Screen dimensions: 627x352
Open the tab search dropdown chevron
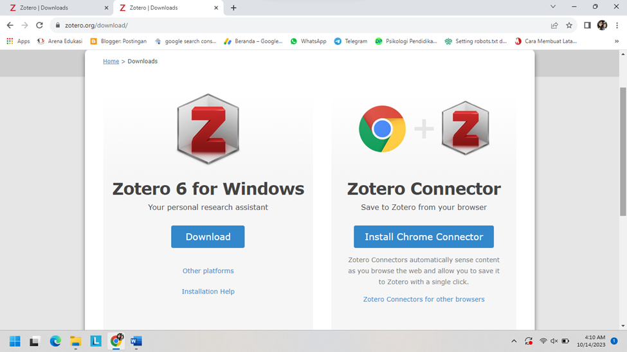click(x=553, y=6)
